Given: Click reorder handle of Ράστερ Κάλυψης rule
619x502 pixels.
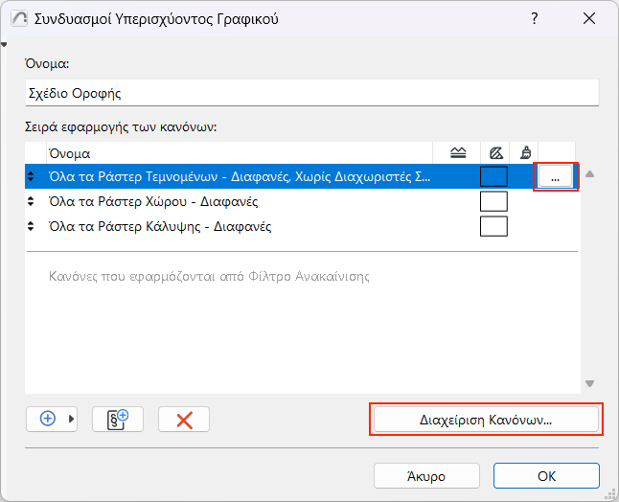Looking at the screenshot, I should [31, 226].
